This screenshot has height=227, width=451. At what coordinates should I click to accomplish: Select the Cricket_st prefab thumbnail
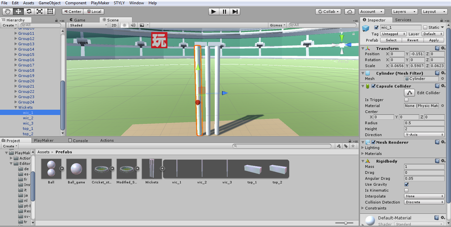101,168
